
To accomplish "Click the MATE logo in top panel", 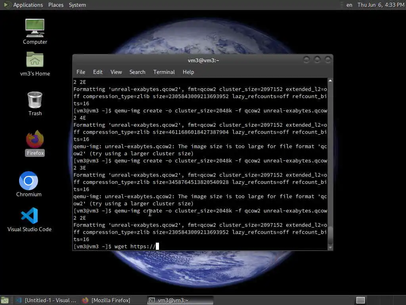I will (x=7, y=5).
